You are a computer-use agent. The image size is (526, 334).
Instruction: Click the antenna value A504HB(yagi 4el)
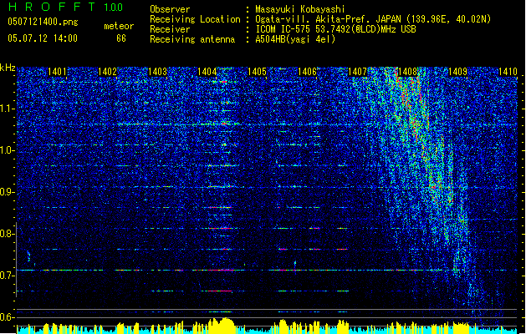coord(295,39)
